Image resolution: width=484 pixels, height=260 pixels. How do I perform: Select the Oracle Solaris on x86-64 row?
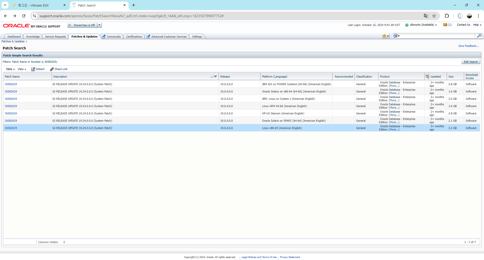coord(241,91)
